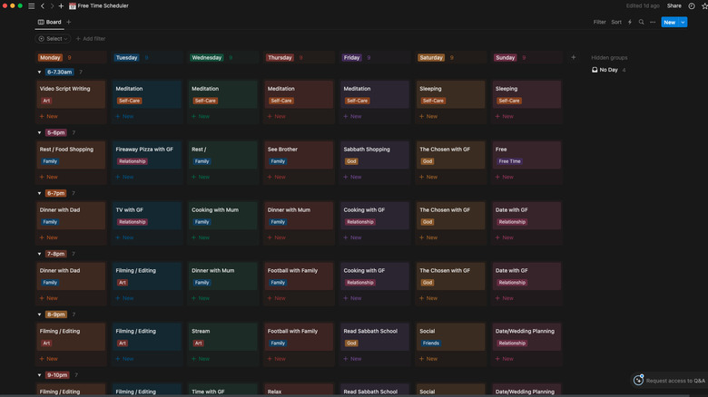
Task: Open the three-dot view options menu
Action: (652, 22)
